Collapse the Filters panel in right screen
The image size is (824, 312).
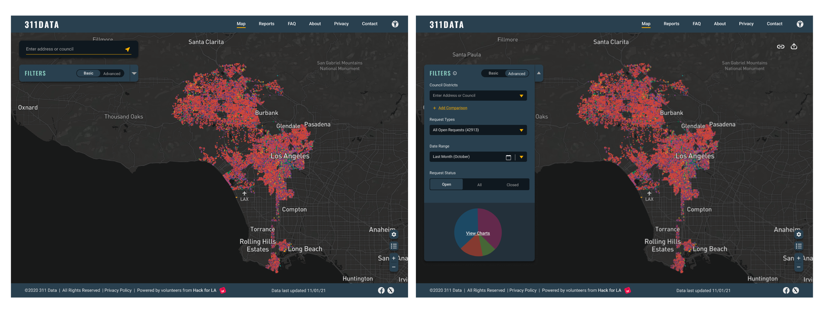click(539, 73)
